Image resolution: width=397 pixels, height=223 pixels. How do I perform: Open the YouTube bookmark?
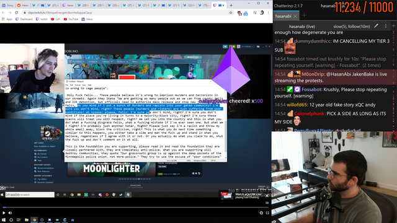click(71, 19)
